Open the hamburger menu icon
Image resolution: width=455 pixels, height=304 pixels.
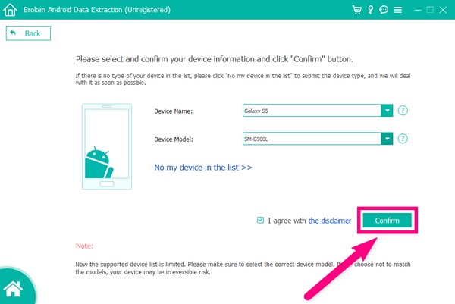pos(398,10)
